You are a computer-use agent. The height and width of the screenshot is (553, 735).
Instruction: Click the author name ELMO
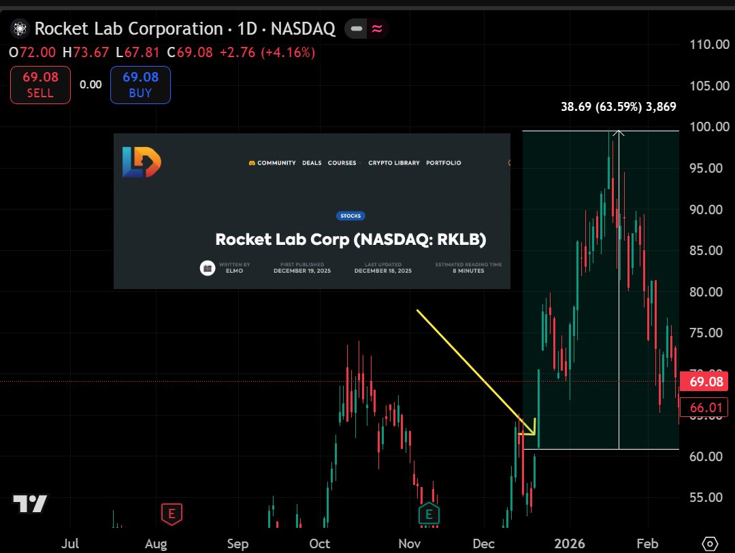234,271
